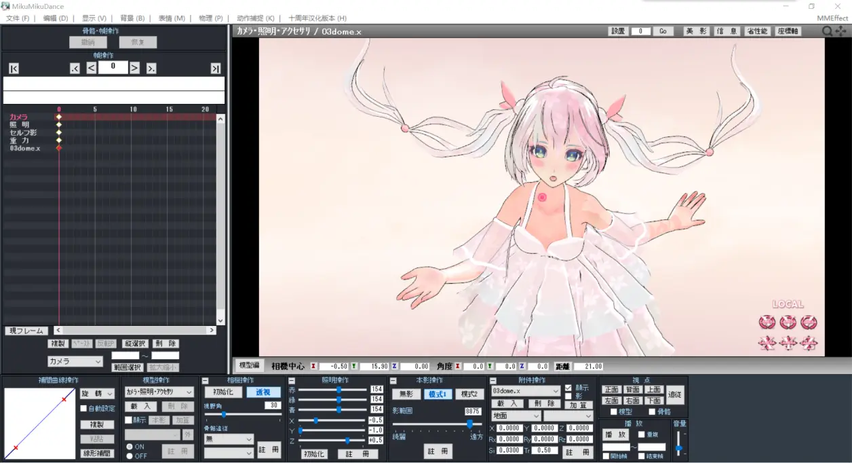
Task: Collapse the 相機操作 panel minus icon
Action: point(206,381)
